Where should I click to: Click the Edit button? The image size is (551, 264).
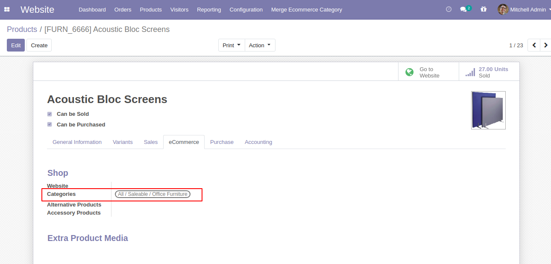pos(16,45)
